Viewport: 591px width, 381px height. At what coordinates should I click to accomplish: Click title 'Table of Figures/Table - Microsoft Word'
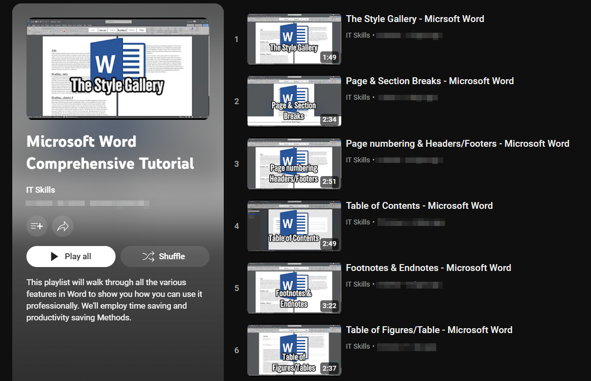click(x=429, y=330)
